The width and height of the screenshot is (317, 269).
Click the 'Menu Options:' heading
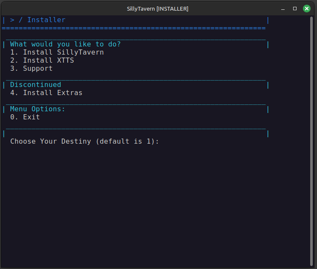tap(37, 109)
